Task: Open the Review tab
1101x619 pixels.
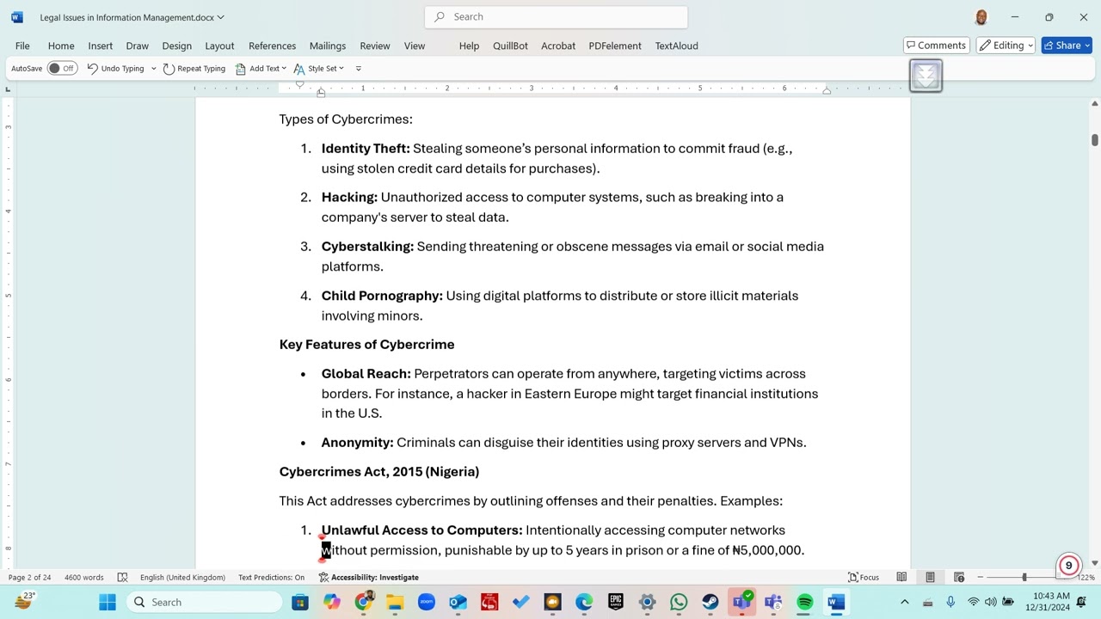Action: pyautogui.click(x=374, y=46)
